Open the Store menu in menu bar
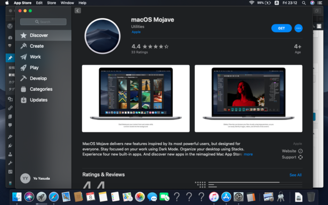The height and width of the screenshot is (205, 328). (x=51, y=3)
